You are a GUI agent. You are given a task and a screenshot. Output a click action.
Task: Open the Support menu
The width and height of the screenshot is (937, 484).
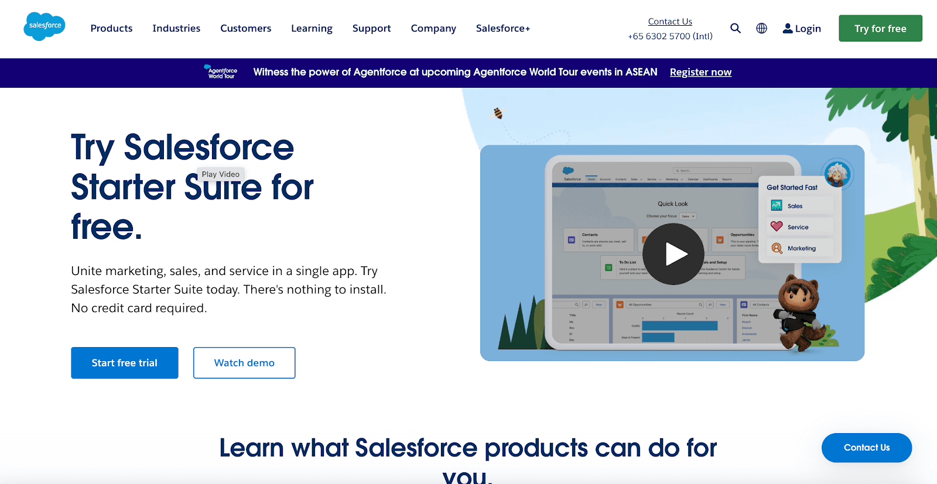[x=371, y=28]
